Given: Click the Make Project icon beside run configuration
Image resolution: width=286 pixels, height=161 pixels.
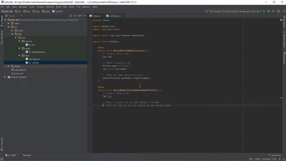Looking at the screenshot, I should point(206,11).
